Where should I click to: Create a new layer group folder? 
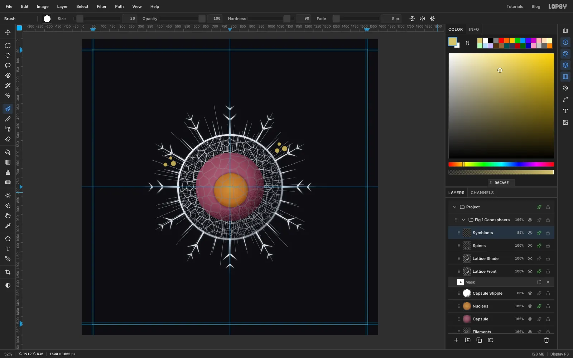coord(468,340)
